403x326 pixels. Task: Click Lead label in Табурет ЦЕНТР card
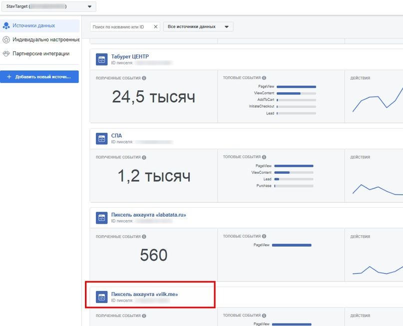[270, 113]
